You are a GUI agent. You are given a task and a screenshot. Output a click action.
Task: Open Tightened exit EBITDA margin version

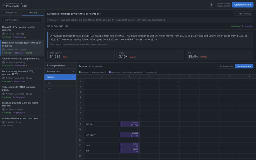[x=22, y=92]
